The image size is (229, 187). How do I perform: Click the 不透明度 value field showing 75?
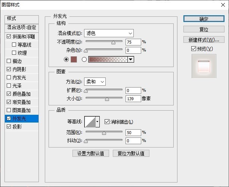pos(133,42)
